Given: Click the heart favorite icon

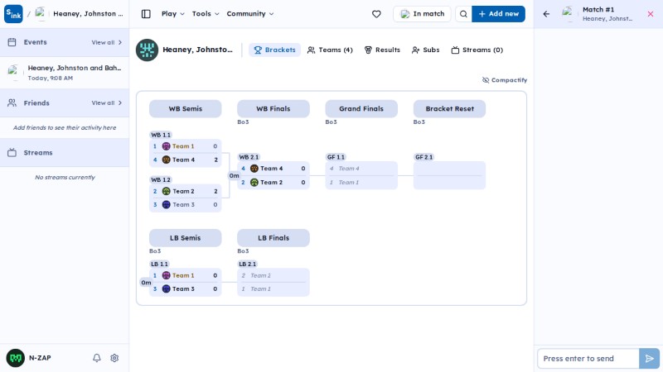Looking at the screenshot, I should 376,14.
